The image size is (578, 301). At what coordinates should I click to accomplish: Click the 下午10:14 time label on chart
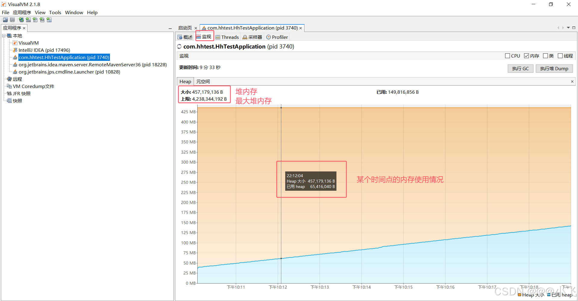click(x=361, y=287)
